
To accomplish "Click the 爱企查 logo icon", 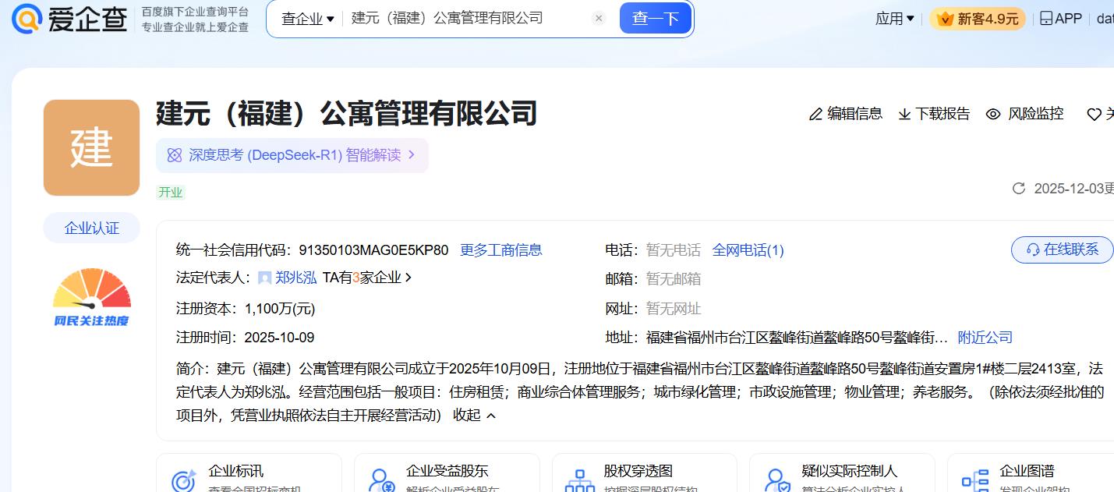I will click(x=27, y=19).
